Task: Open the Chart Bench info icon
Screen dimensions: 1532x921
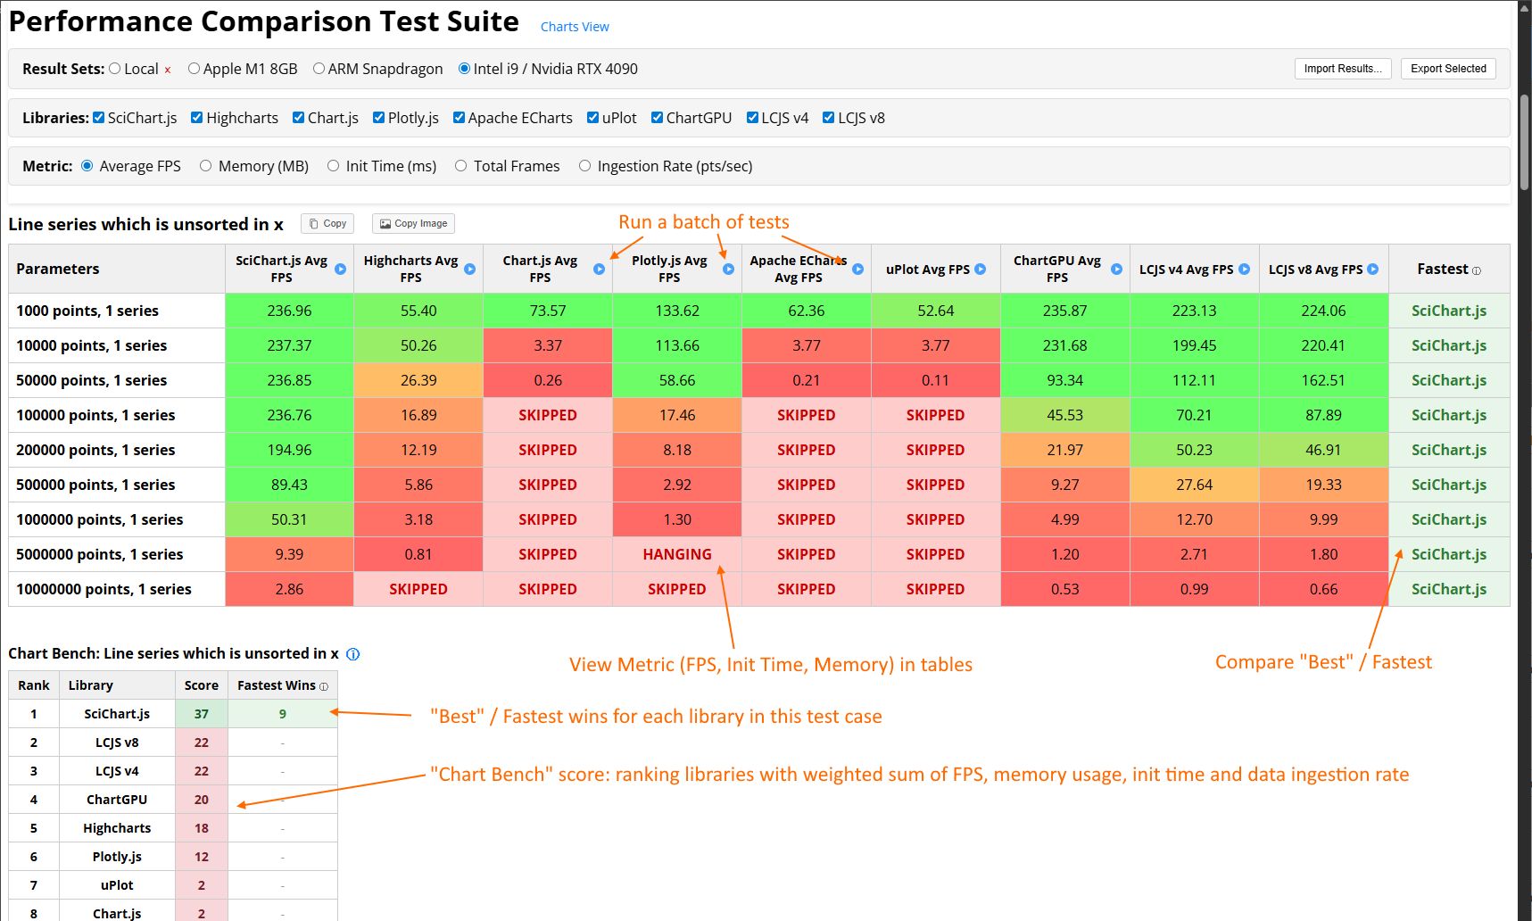Action: click(x=352, y=654)
